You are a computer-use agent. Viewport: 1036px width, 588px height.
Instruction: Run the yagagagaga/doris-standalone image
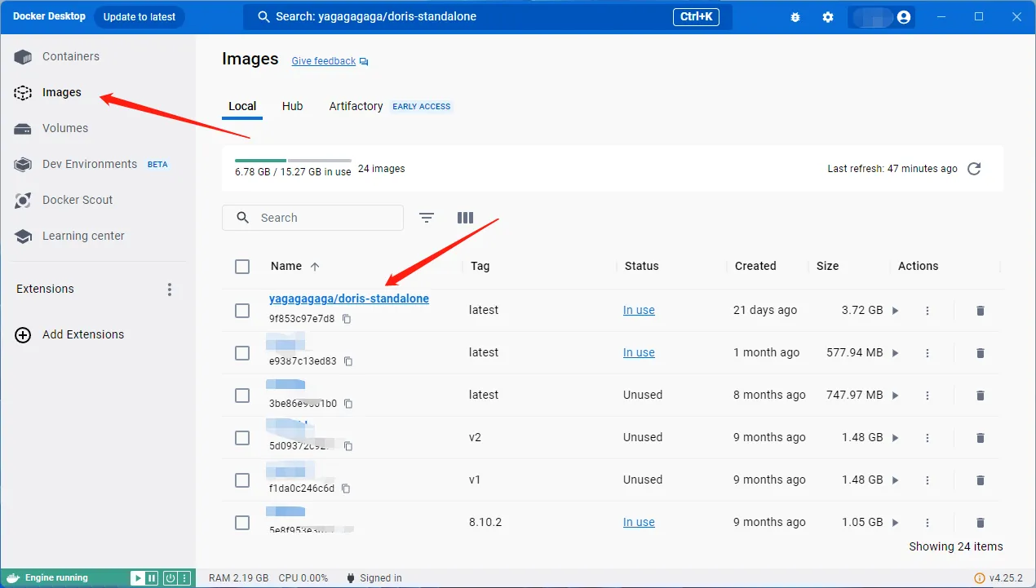tap(895, 311)
